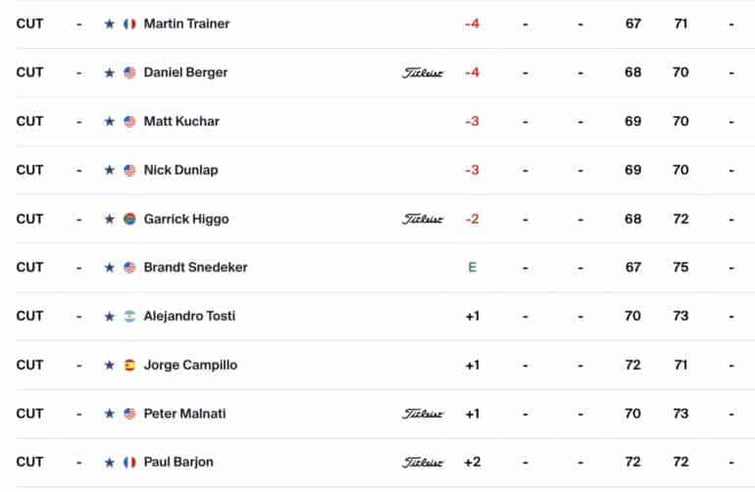Toggle favorite star for Matt Kuchar
Image resolution: width=755 pixels, height=492 pixels.
tap(109, 122)
